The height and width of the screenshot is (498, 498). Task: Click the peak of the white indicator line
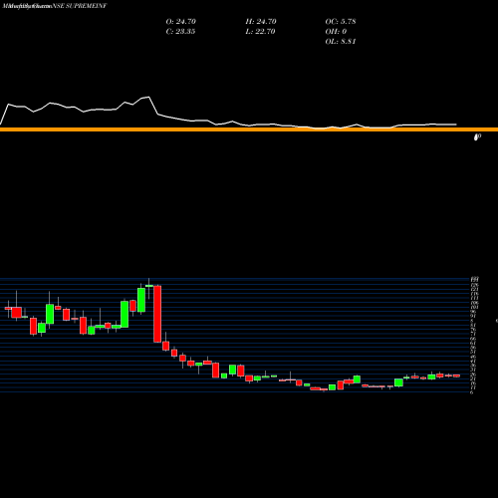pos(148,97)
